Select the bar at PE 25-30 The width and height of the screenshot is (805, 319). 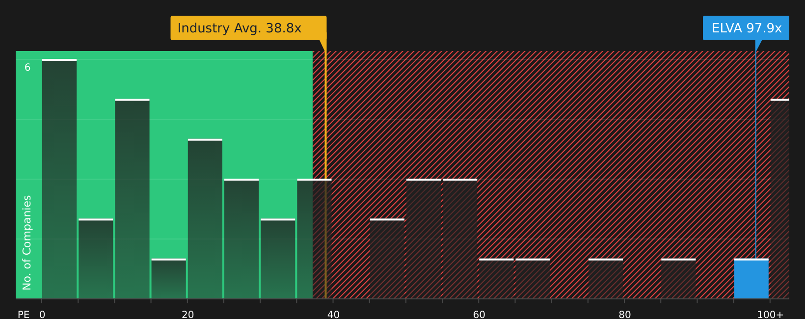point(241,239)
